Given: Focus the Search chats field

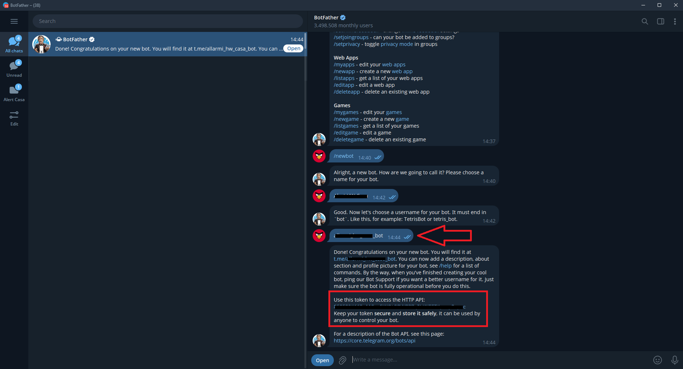Looking at the screenshot, I should tap(167, 21).
